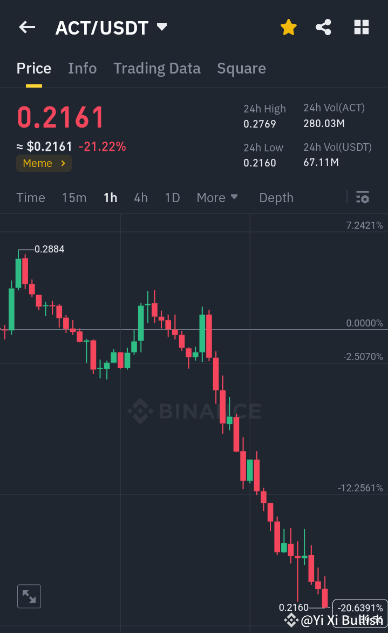388x633 pixels.
Task: Open chart settings icon beside Depth
Action: coord(362,197)
